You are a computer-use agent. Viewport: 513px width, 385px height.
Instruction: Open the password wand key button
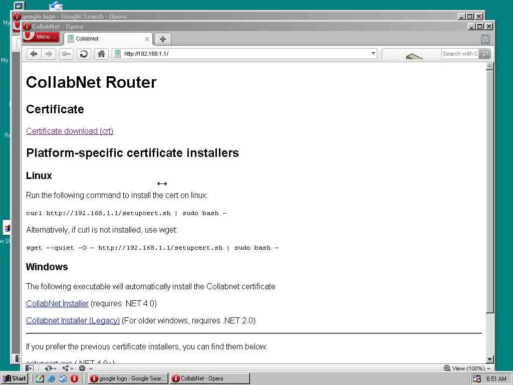[x=66, y=54]
